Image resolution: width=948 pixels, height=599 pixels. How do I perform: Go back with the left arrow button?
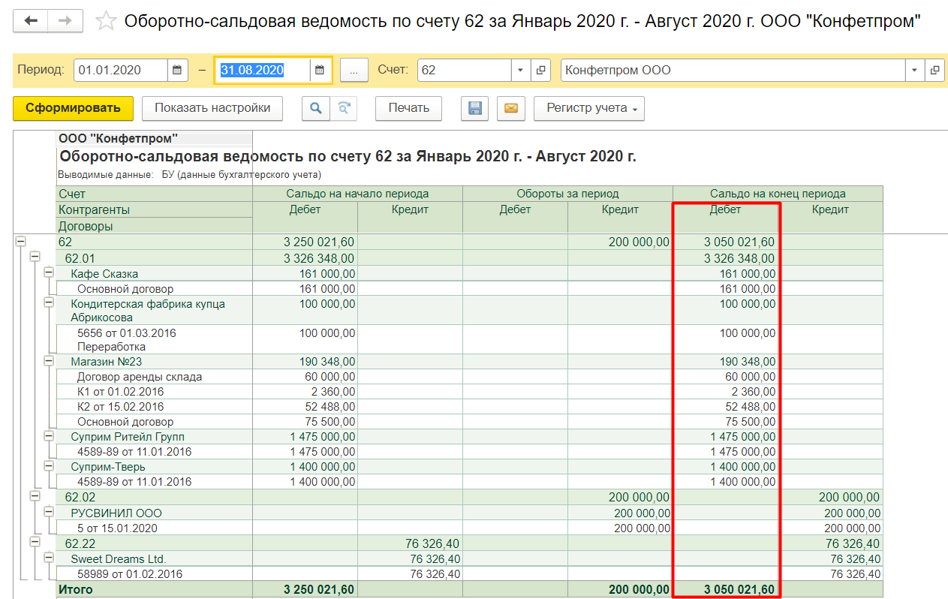31,21
